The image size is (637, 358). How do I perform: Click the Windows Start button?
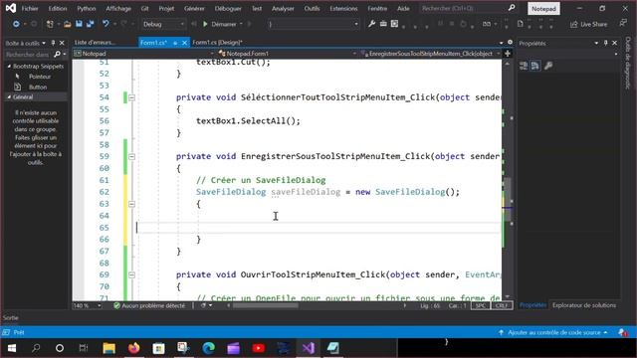(11, 348)
